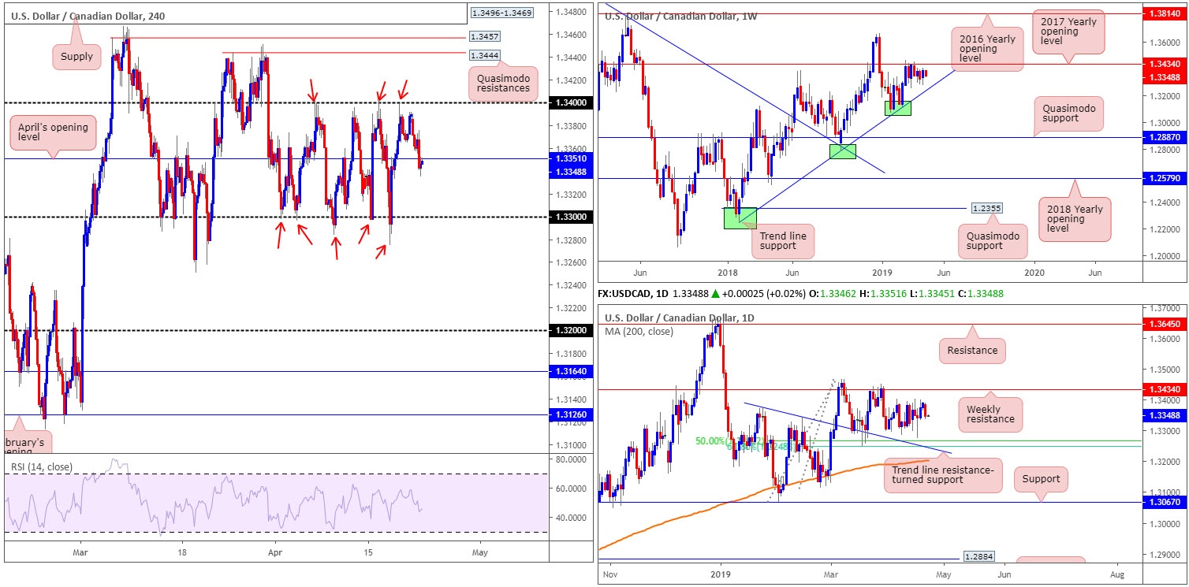Click the Supply callout on the 240 chart
The height and width of the screenshot is (587, 1189).
(x=76, y=56)
